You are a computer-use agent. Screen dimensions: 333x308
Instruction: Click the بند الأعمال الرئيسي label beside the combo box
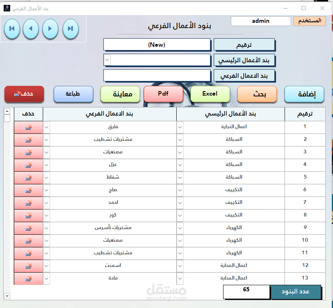pyautogui.click(x=244, y=60)
